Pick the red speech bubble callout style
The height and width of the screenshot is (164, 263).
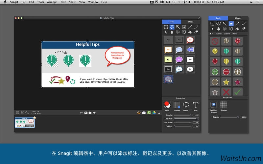[190, 40]
